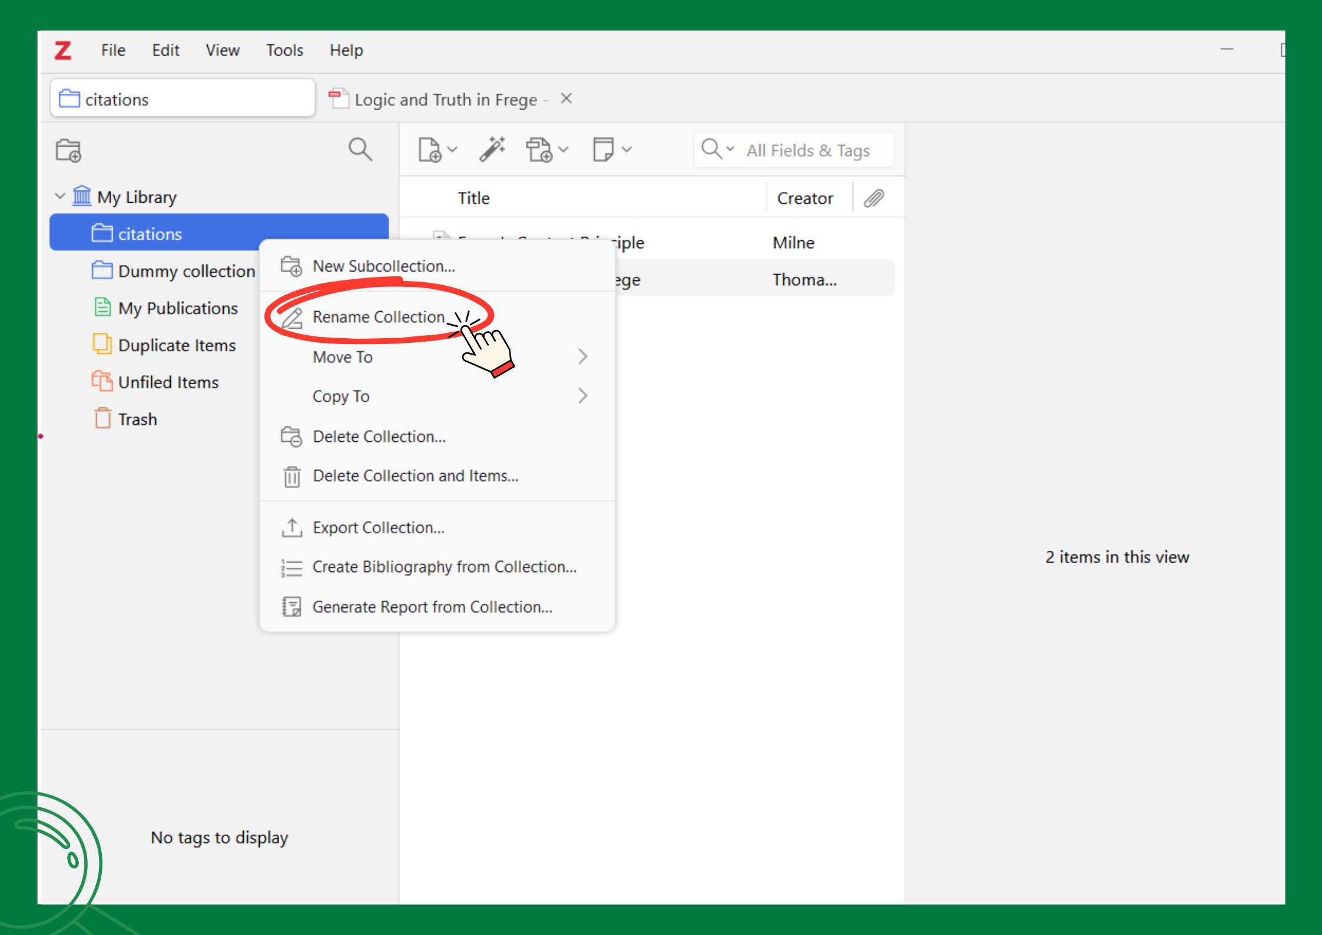Switch to the citations library tab

tap(183, 98)
